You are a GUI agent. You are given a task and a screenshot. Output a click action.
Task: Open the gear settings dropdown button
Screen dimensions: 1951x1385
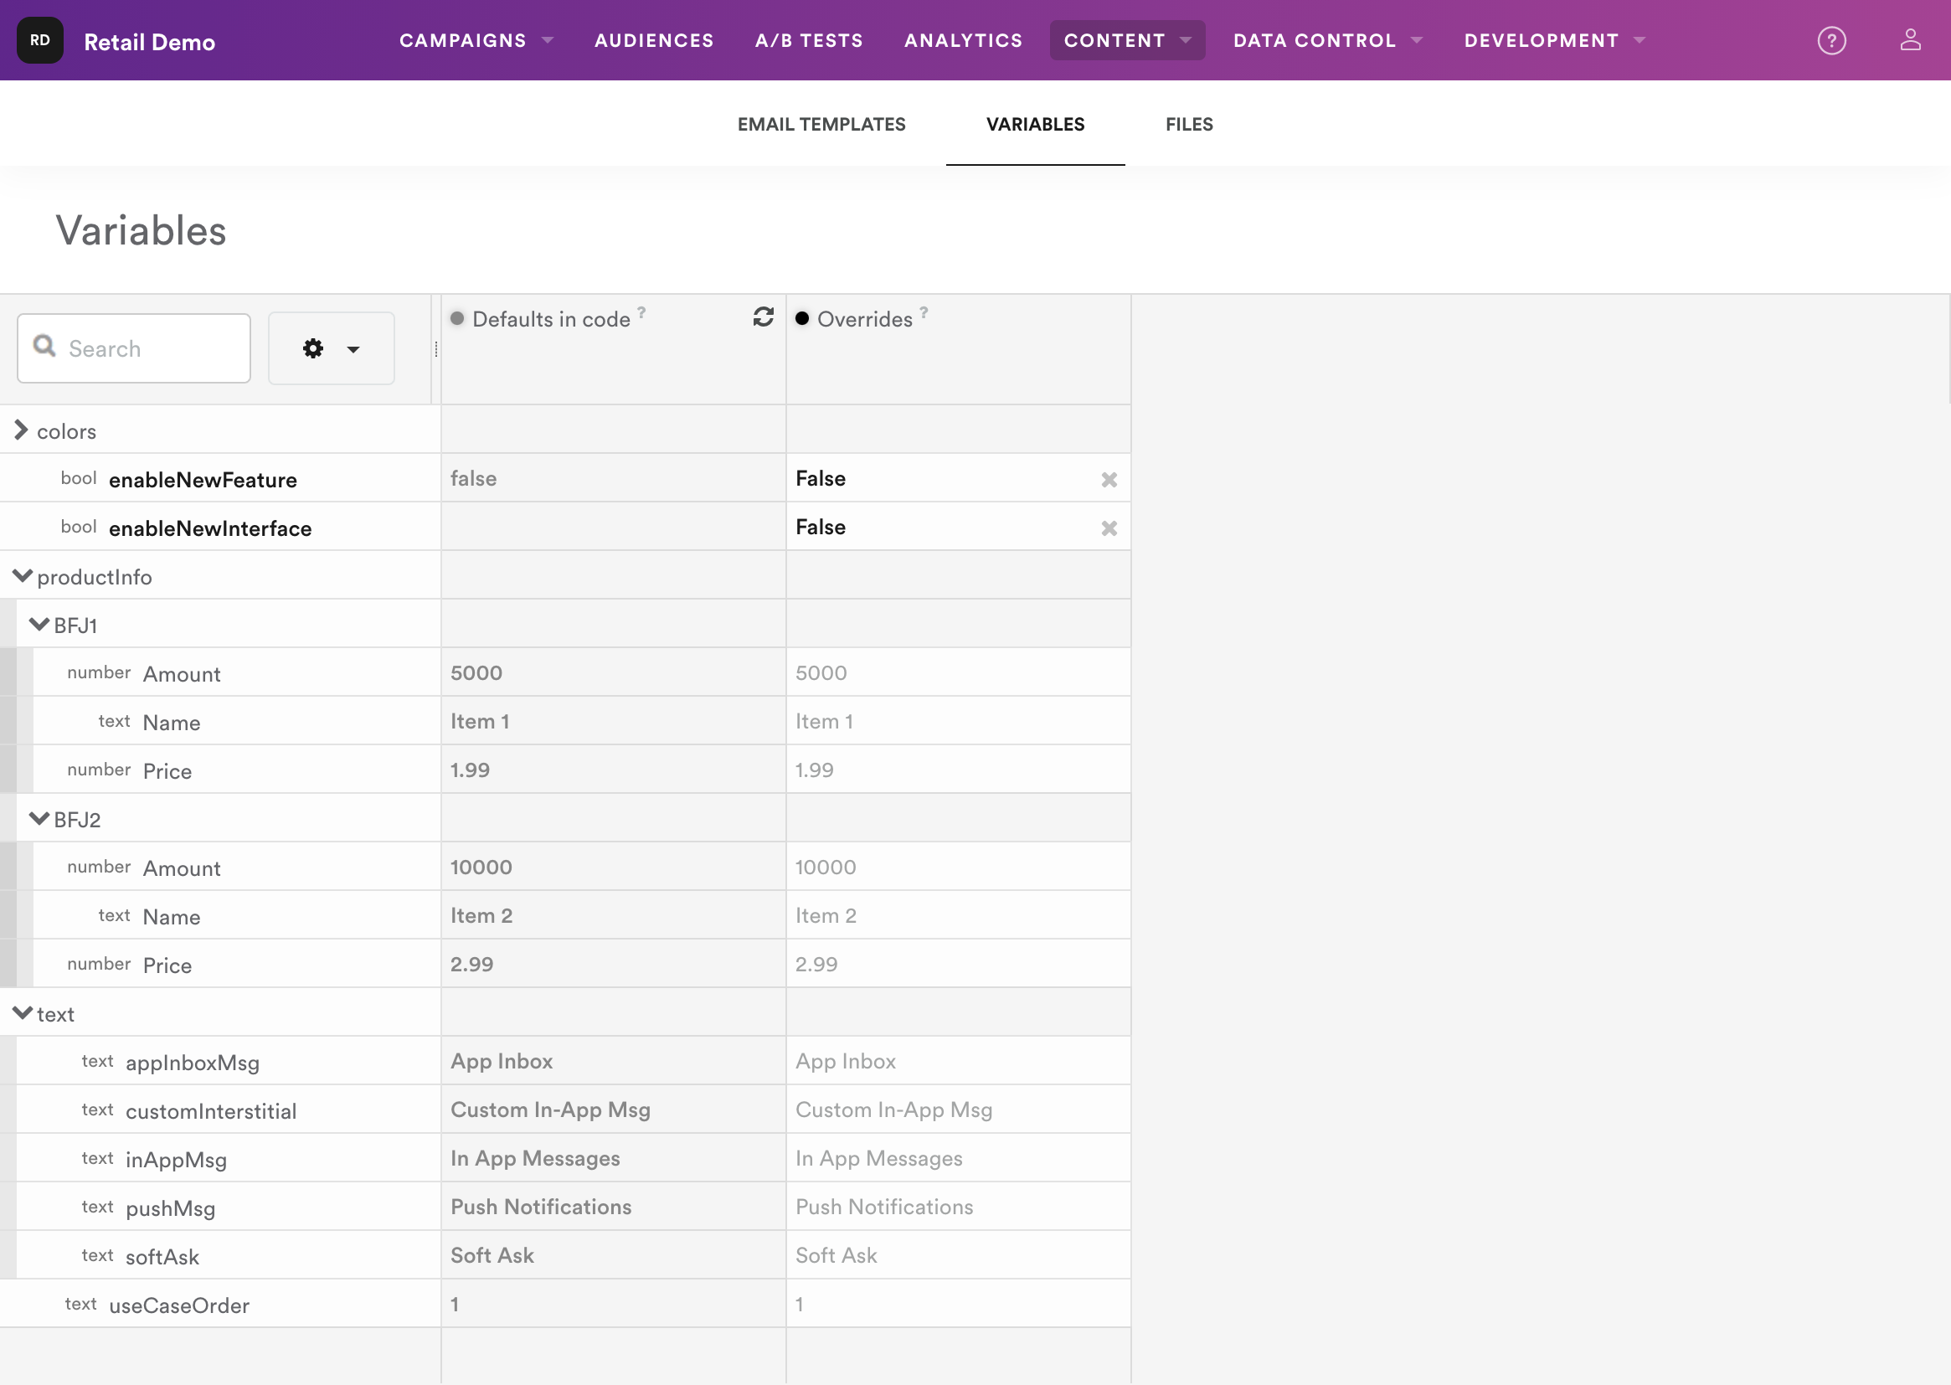[x=331, y=348]
